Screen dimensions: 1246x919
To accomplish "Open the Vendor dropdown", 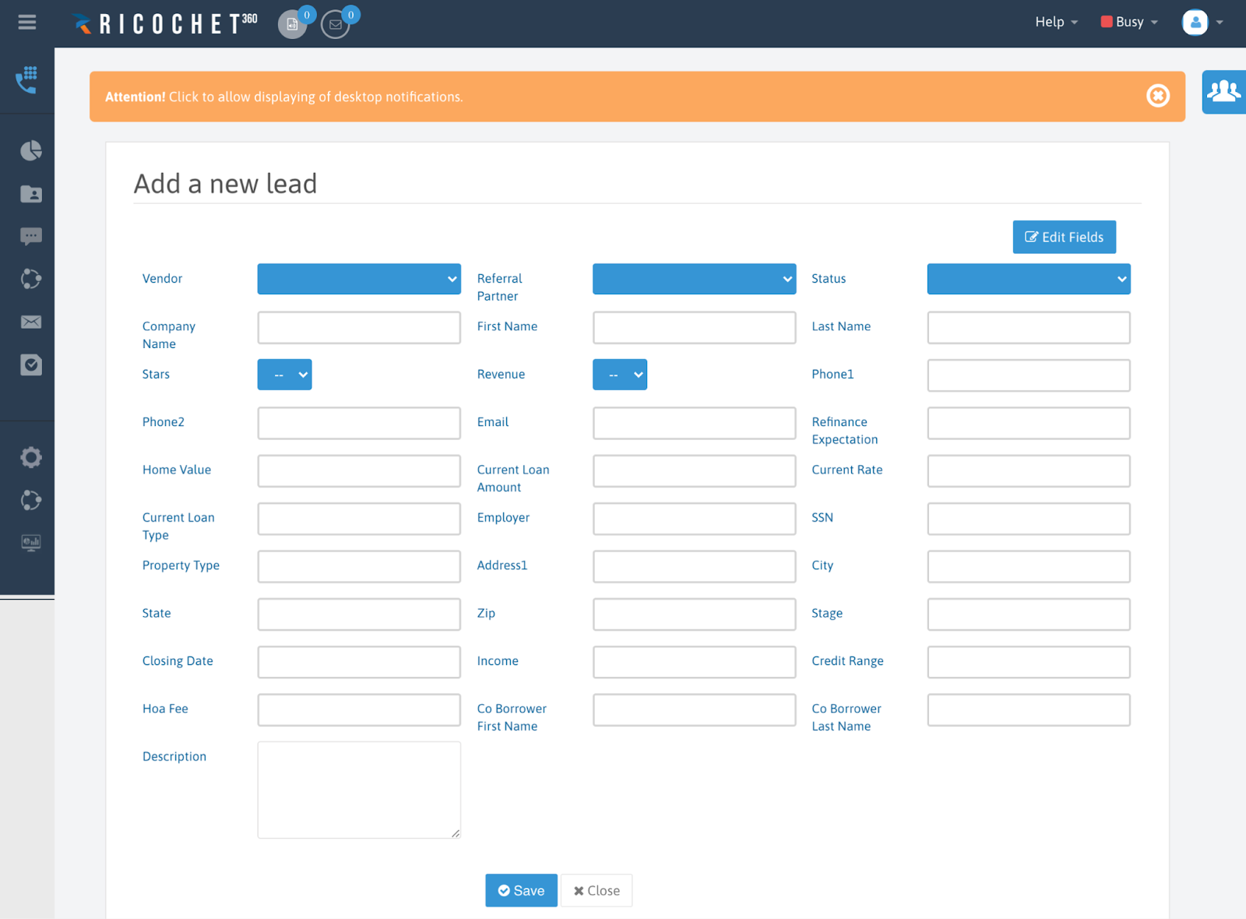I will [358, 279].
